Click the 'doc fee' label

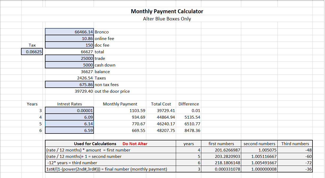(x=102, y=45)
